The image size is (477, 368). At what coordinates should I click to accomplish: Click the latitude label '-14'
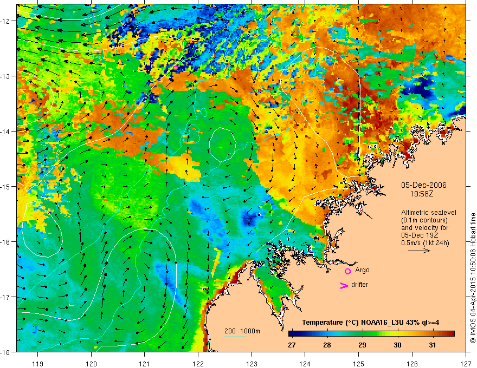click(x=6, y=132)
